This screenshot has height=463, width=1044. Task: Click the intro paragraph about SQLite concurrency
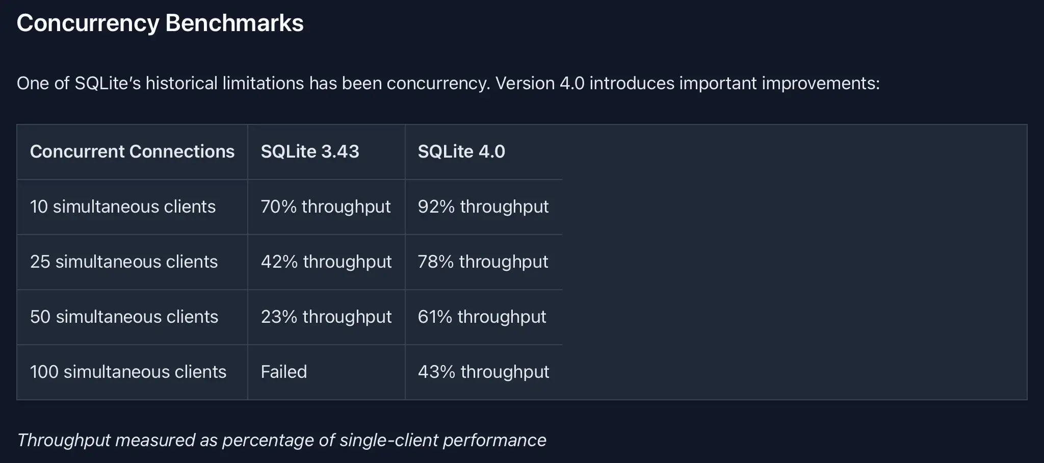tap(448, 83)
